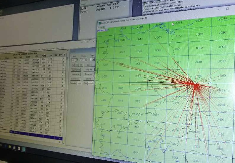Click the JO40 square label on the map
This screenshot has height=163, width=235.
[x=121, y=76]
